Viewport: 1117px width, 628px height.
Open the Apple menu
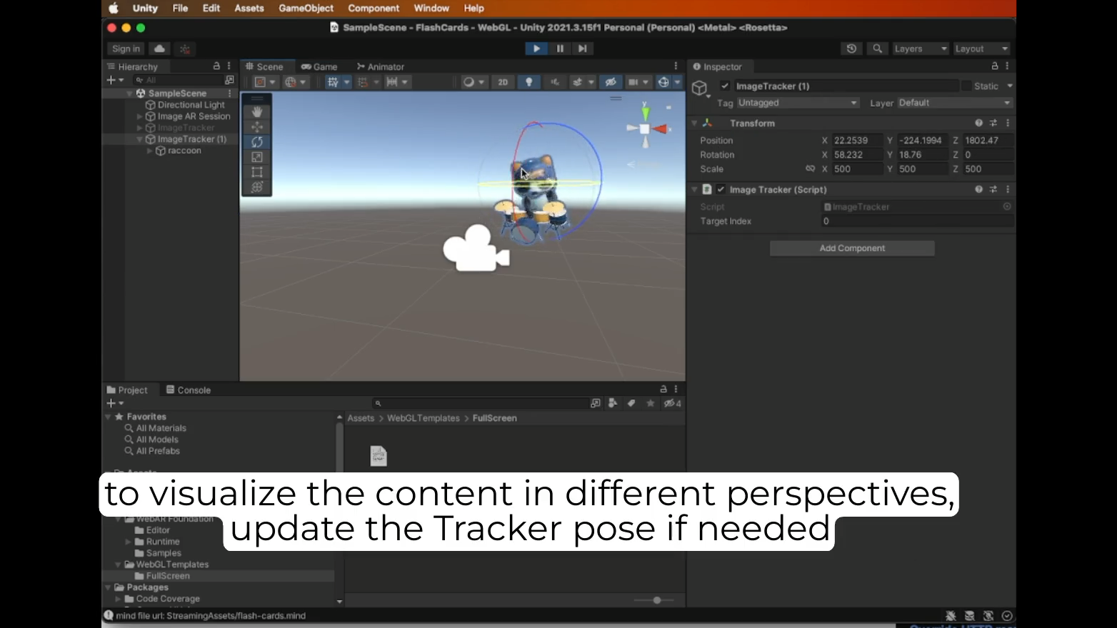coord(114,8)
